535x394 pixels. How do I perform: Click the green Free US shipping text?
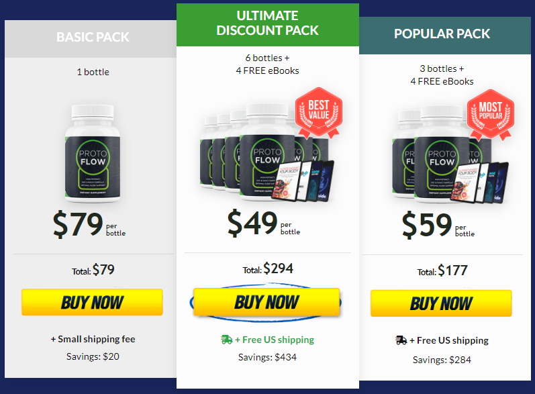click(x=275, y=340)
